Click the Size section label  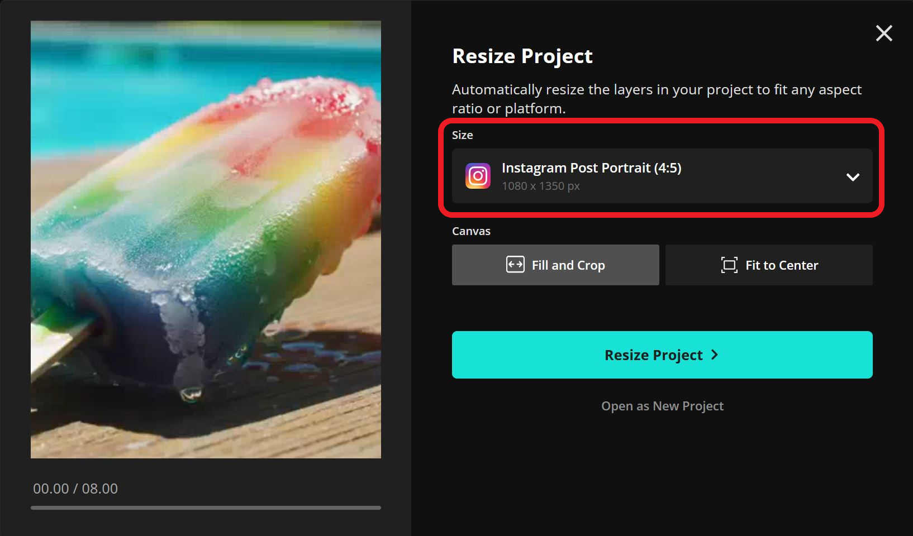pos(462,135)
